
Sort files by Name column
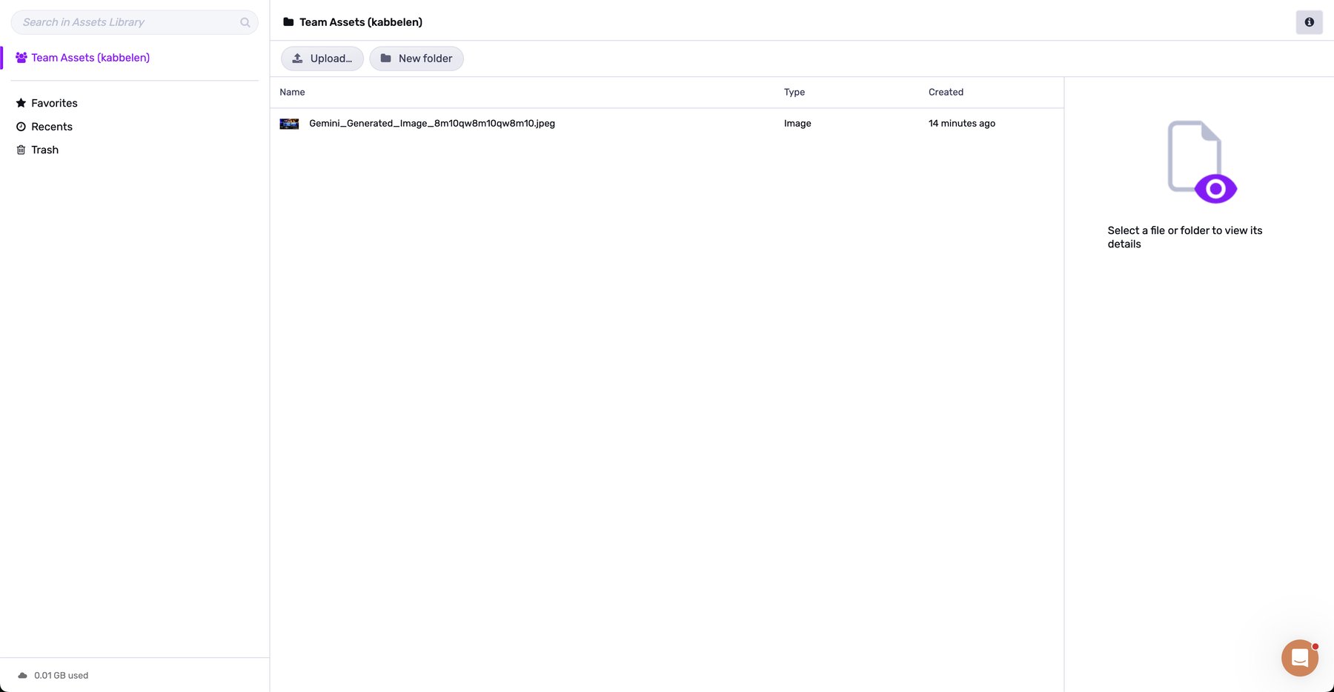tap(292, 92)
